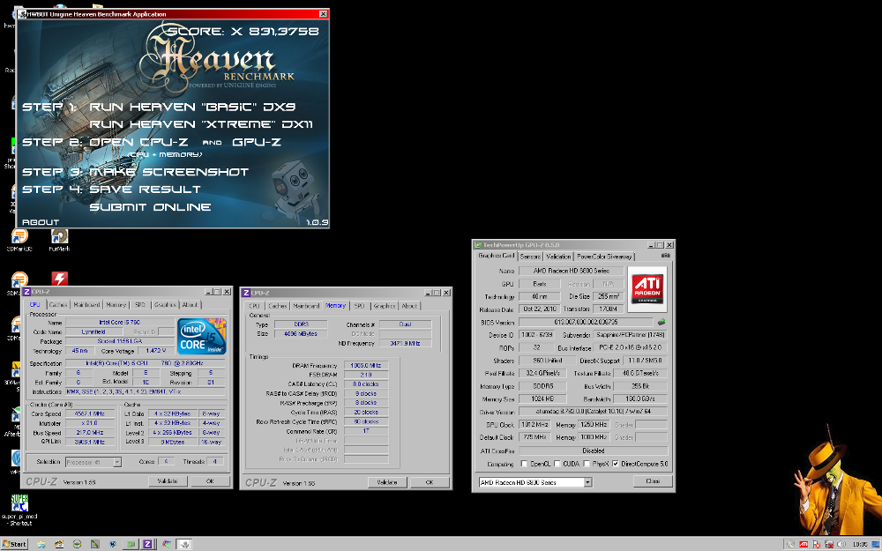
Task: Click About in the Heaven benchmark window
Action: pos(41,222)
